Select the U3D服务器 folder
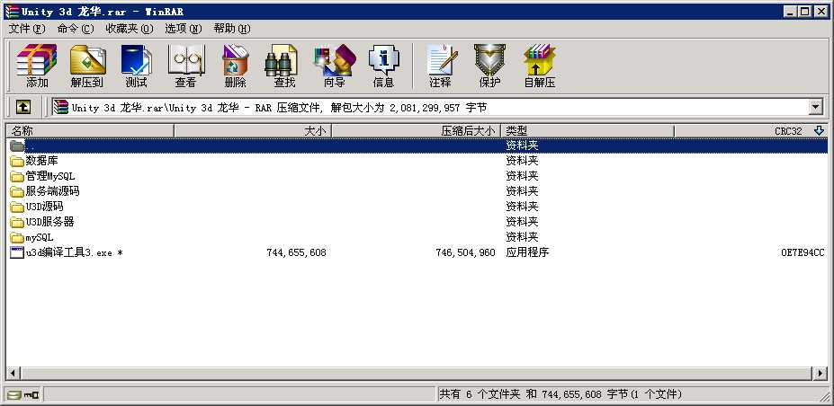 [42, 222]
